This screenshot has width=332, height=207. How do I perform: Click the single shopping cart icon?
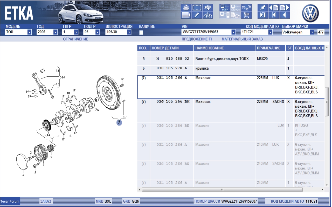point(246,15)
